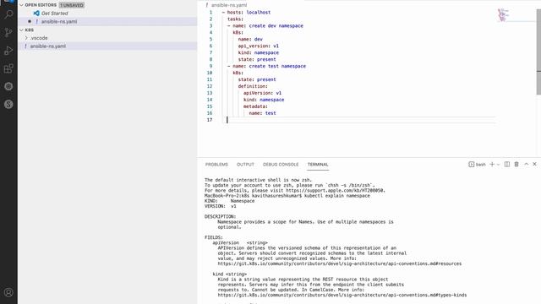Split the terminal panel
The image size is (541, 304).
click(x=507, y=165)
